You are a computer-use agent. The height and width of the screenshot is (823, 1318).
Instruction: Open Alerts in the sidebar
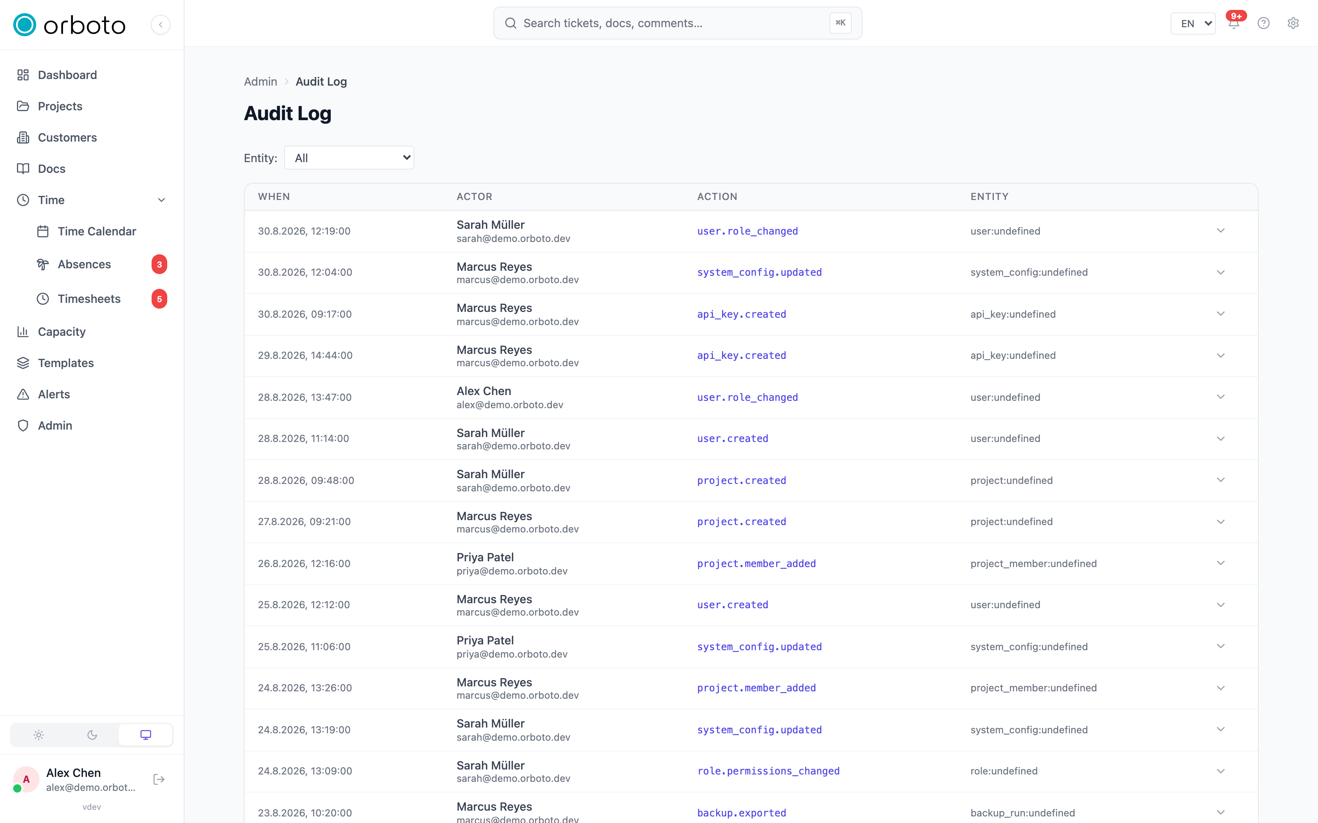(x=91, y=395)
